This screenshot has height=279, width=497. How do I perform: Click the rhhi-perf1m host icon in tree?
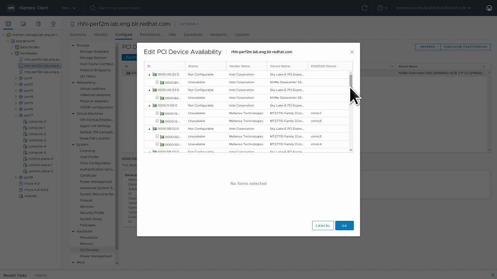pyautogui.click(x=21, y=60)
